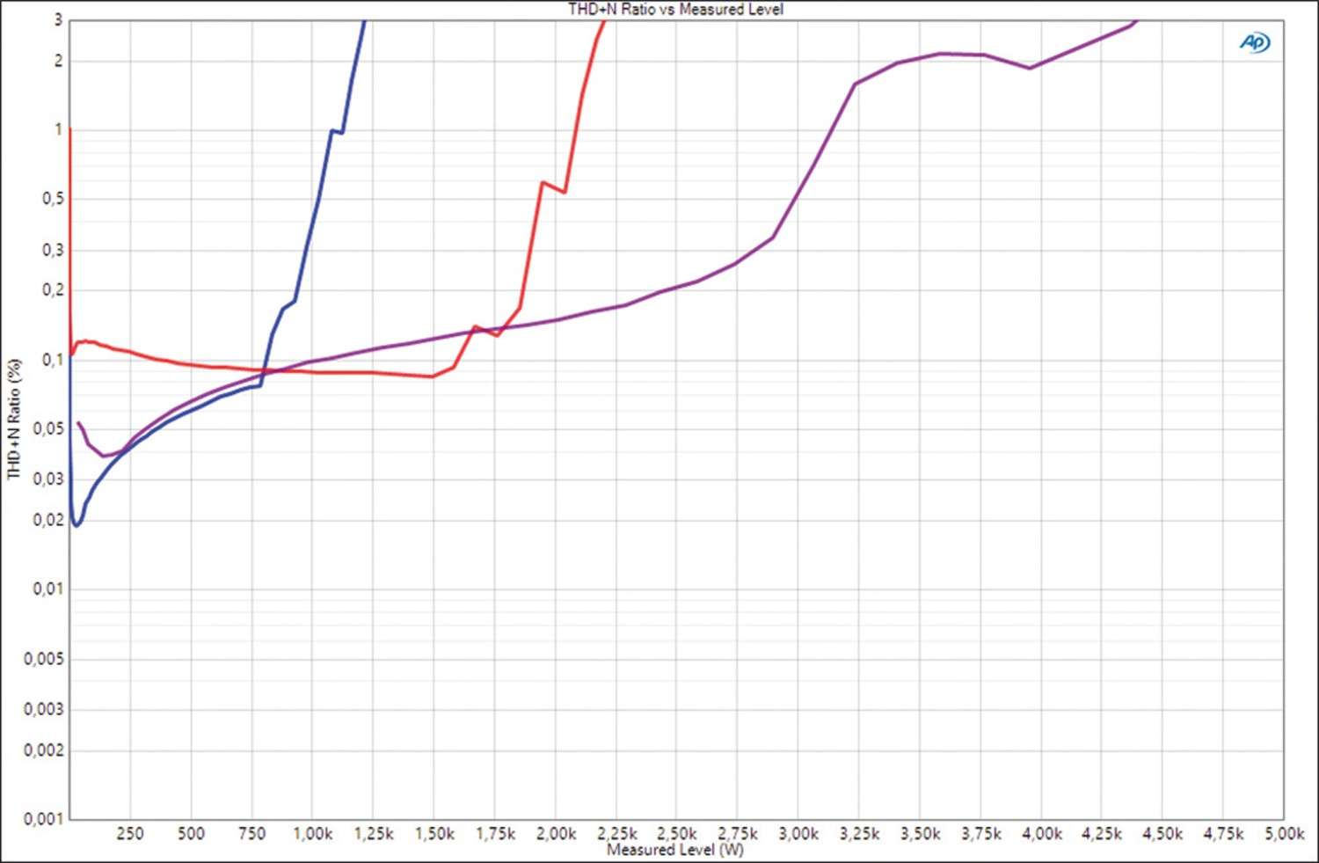The width and height of the screenshot is (1319, 863).
Task: Click the 0,03 y-axis tick label
Action: point(49,479)
